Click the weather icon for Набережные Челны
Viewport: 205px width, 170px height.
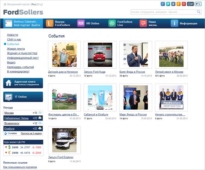(x=40, y=118)
